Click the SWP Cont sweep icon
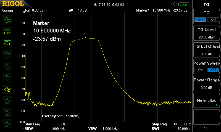 pos(7,43)
